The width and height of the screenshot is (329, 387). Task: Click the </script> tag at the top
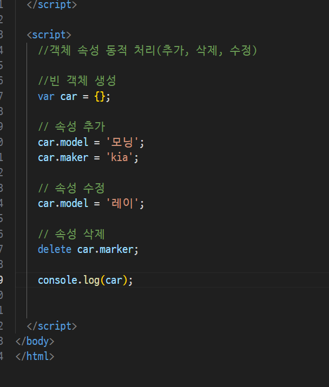[x=52, y=5]
